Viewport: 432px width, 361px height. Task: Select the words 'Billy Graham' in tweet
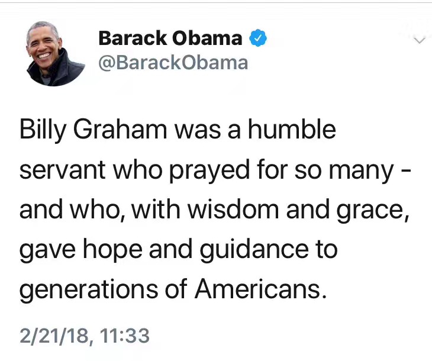tap(82, 130)
